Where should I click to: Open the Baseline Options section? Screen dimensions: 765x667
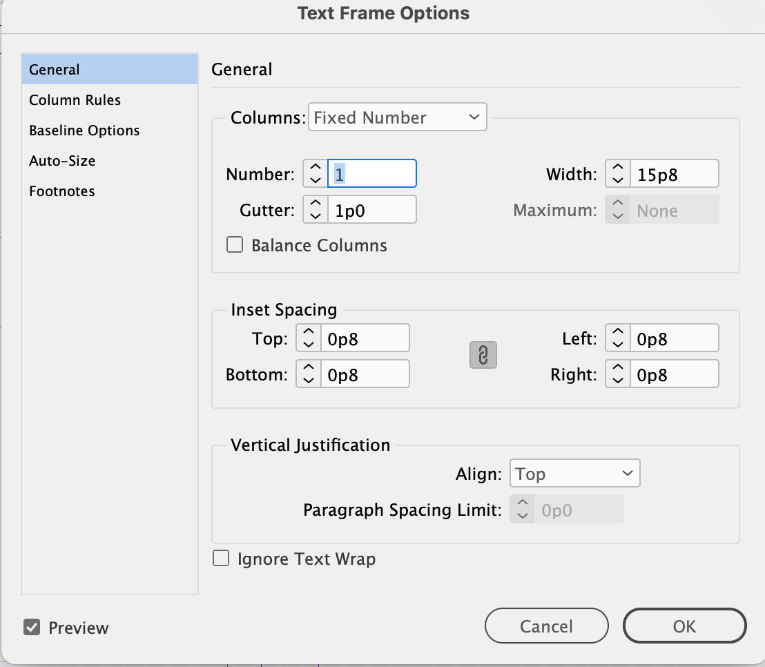(84, 130)
